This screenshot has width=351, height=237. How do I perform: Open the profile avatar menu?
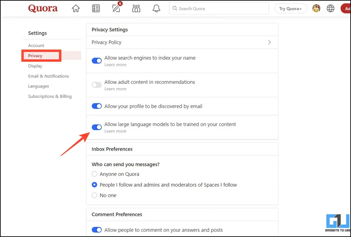coord(316,9)
